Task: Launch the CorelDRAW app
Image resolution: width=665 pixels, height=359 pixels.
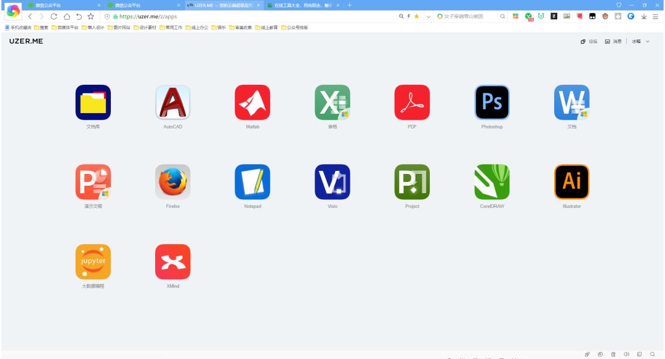Action: coord(492,182)
